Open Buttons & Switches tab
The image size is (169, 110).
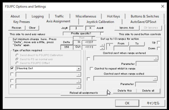[145, 16]
